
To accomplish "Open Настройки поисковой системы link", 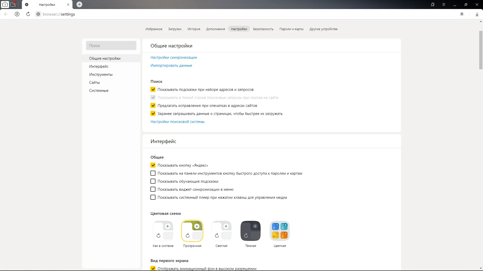I will (x=177, y=122).
